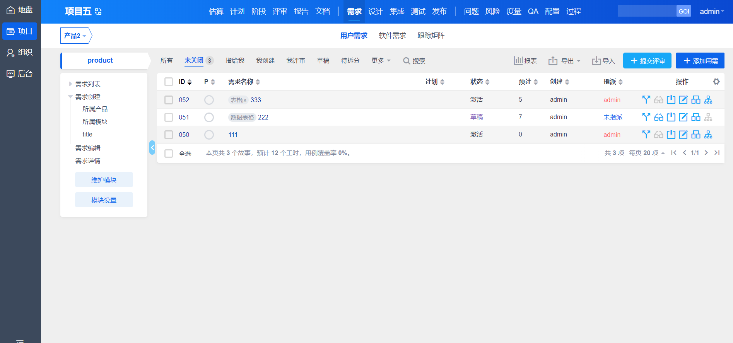
Task: Click the two-box decompose icon in row 051
Action: tap(696, 117)
